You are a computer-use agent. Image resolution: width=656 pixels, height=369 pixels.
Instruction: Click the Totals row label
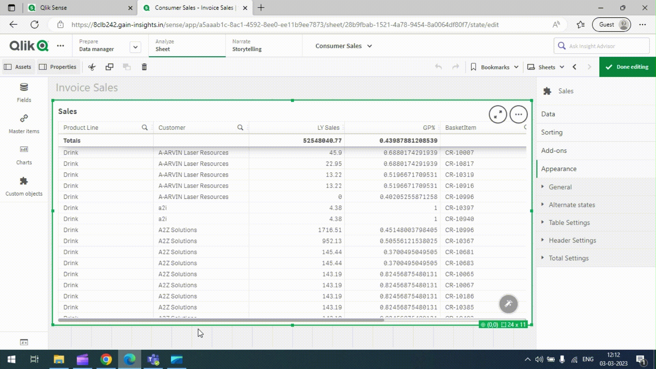72,140
